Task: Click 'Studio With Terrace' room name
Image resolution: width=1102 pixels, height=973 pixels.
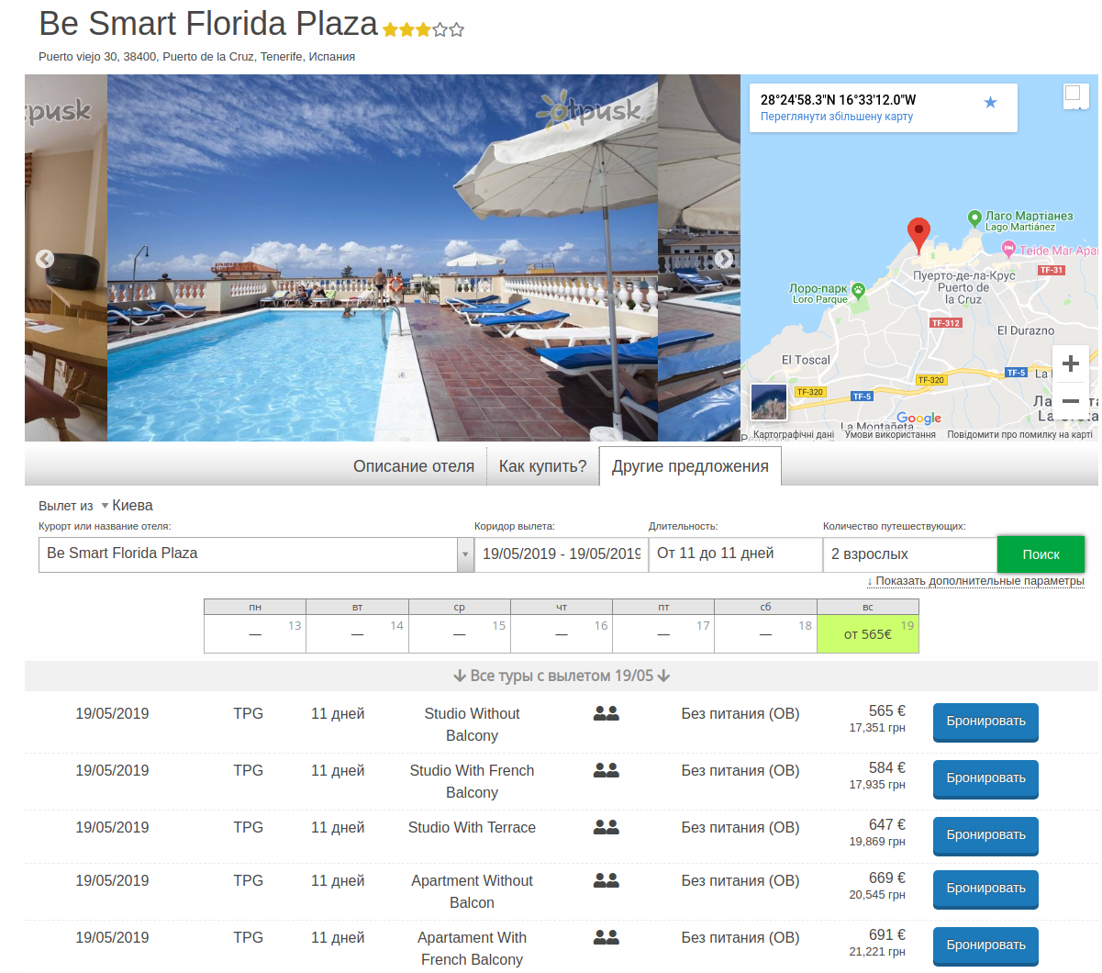Action: 472,828
